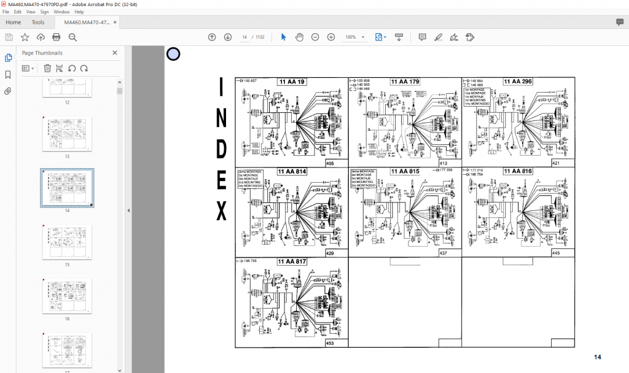Zoom out with the minus icon
The width and height of the screenshot is (629, 373).
315,37
